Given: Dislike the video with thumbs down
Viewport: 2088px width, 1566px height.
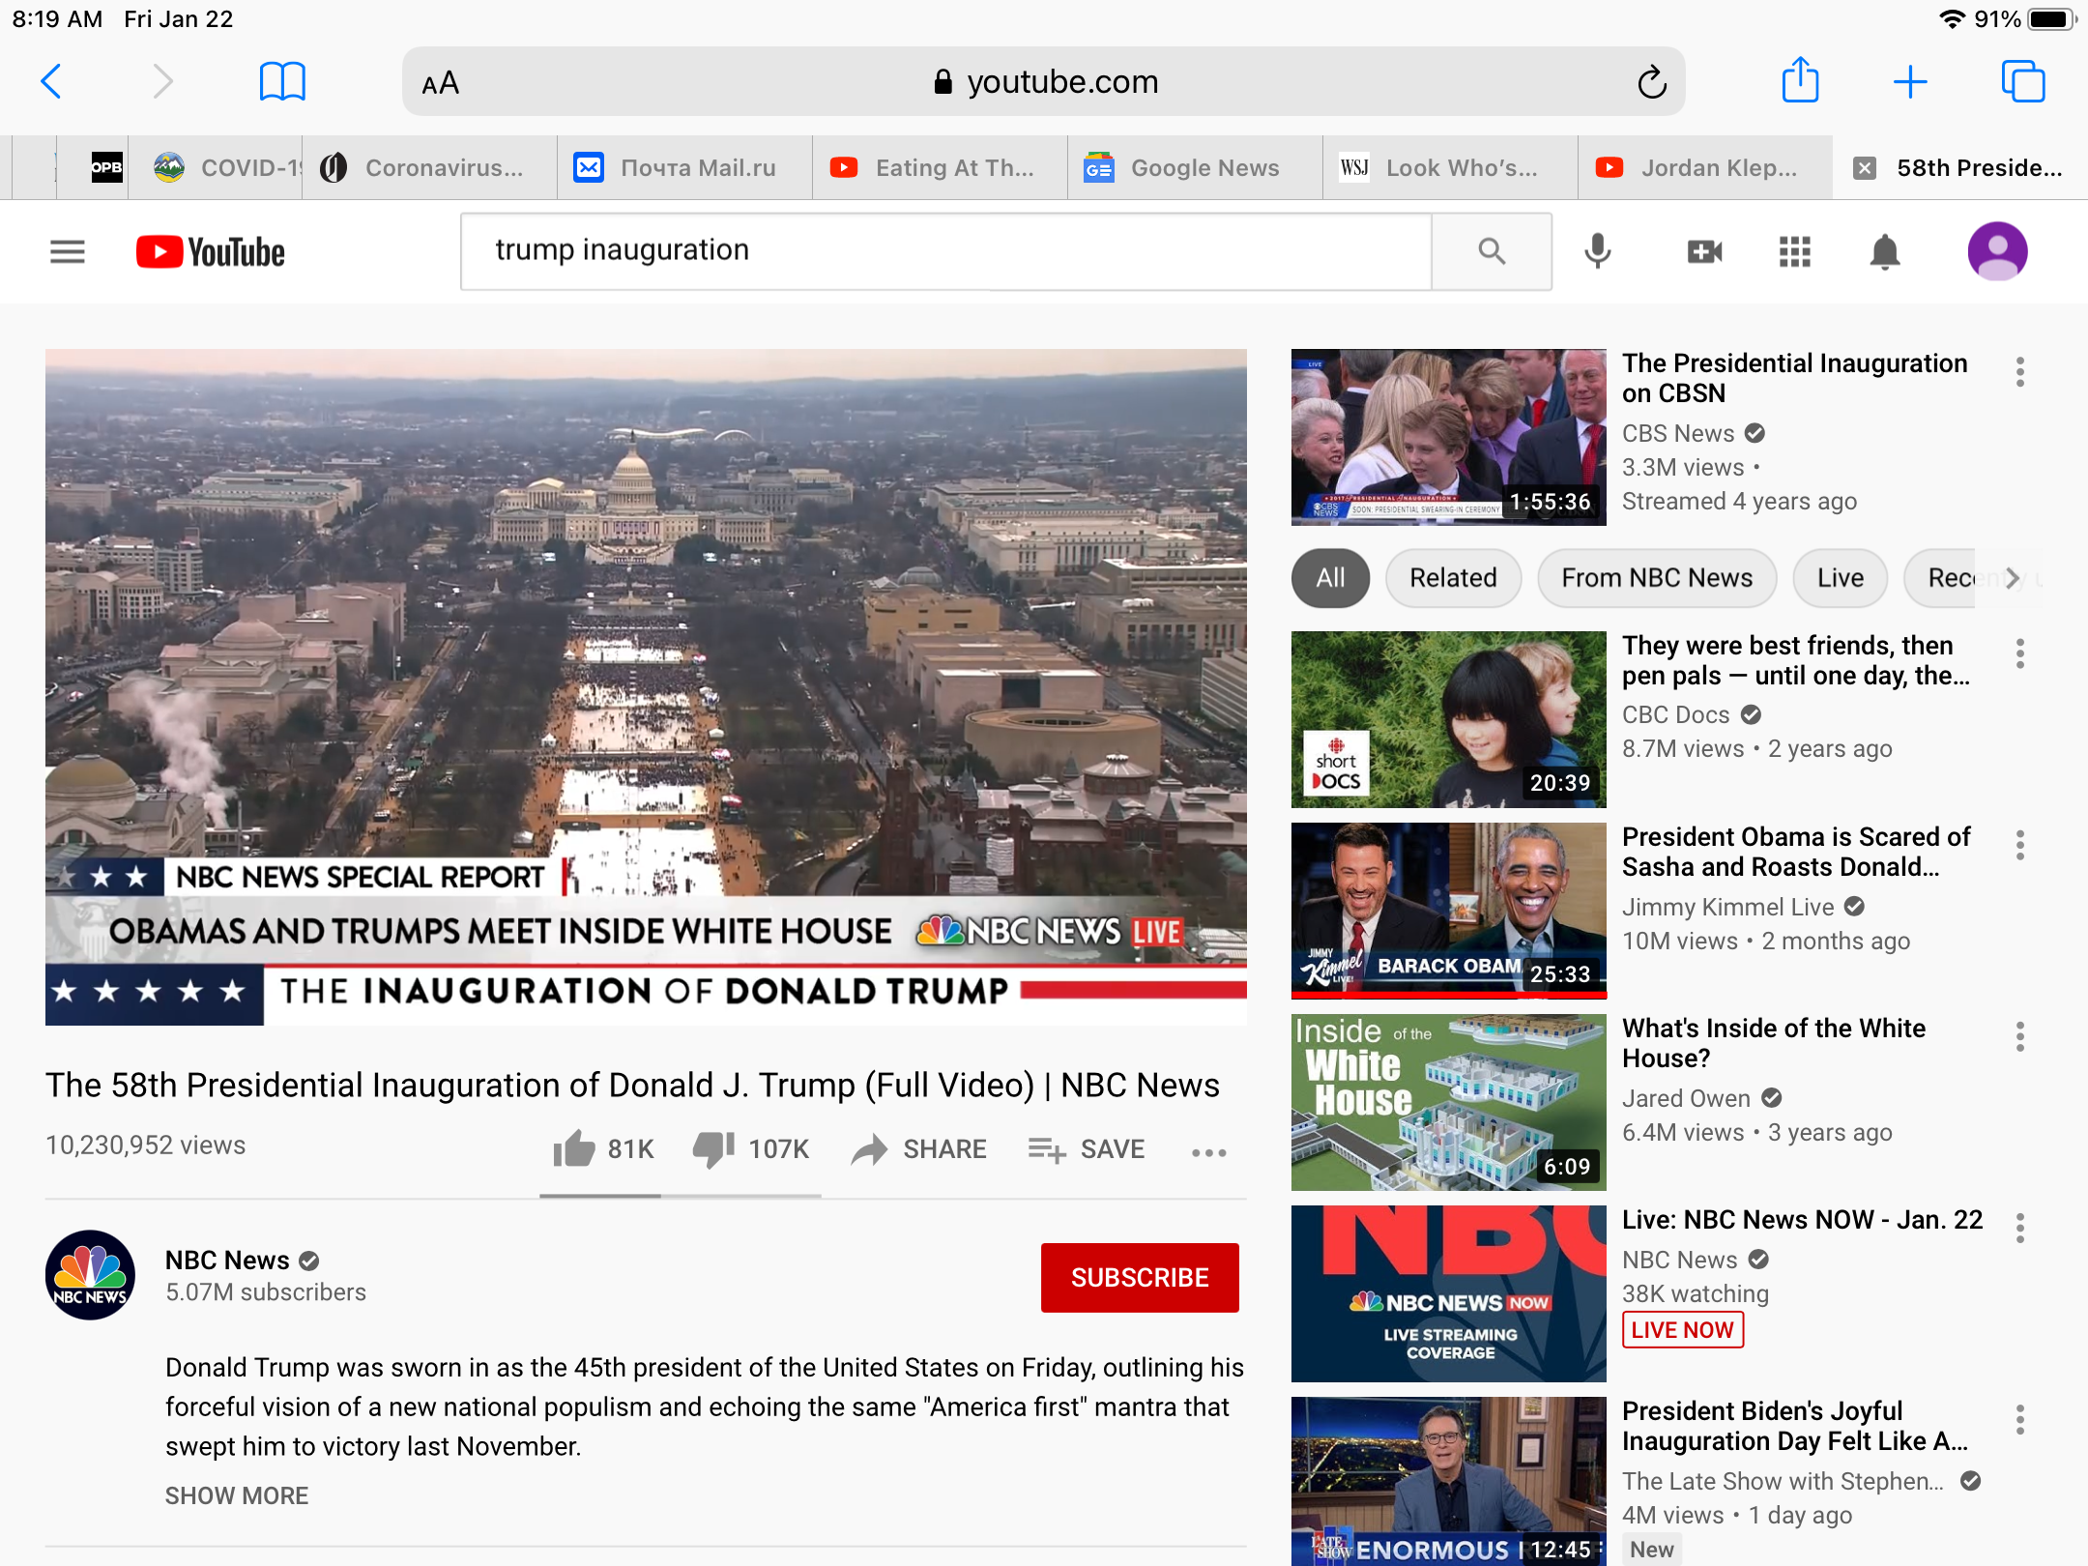Looking at the screenshot, I should [x=714, y=1148].
